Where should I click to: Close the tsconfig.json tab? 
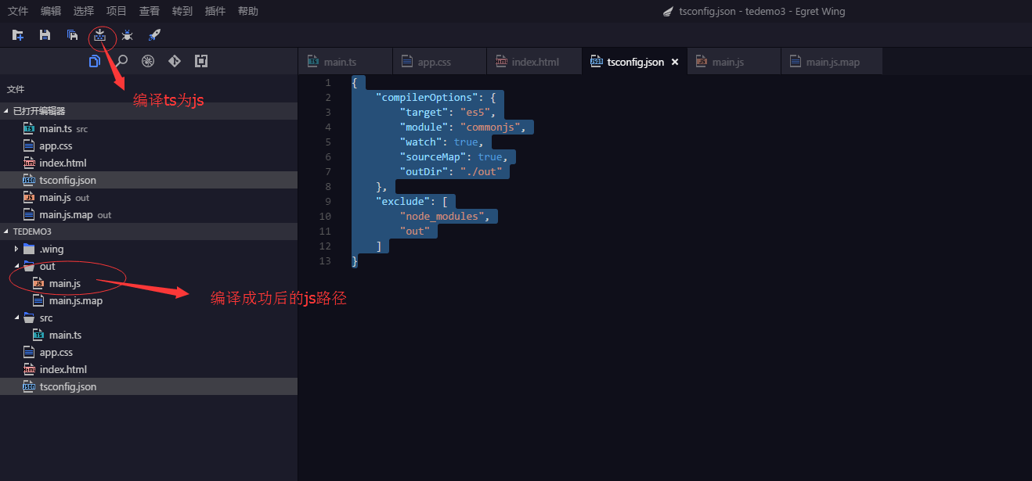point(675,60)
